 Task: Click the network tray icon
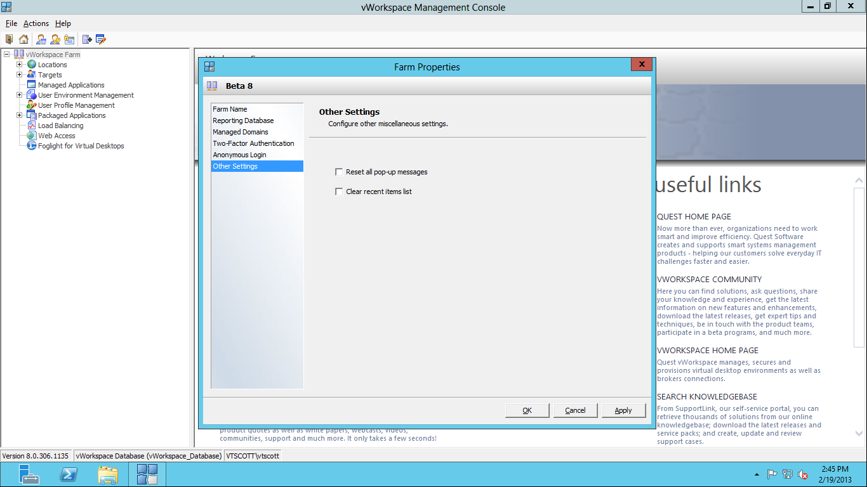pyautogui.click(x=788, y=474)
